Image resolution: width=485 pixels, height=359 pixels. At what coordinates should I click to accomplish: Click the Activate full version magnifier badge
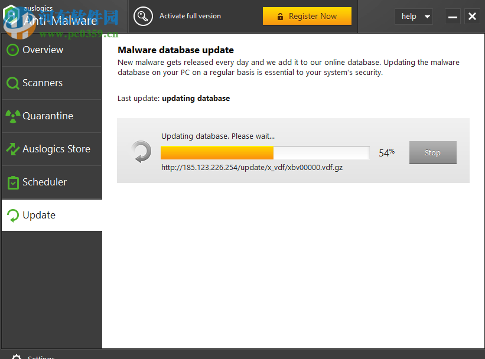click(142, 17)
